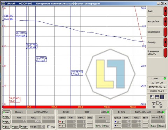The height and width of the screenshot is (130, 168).
Task: Open the Ампл. лог. (дБ) format selector
Action: coord(143,112)
